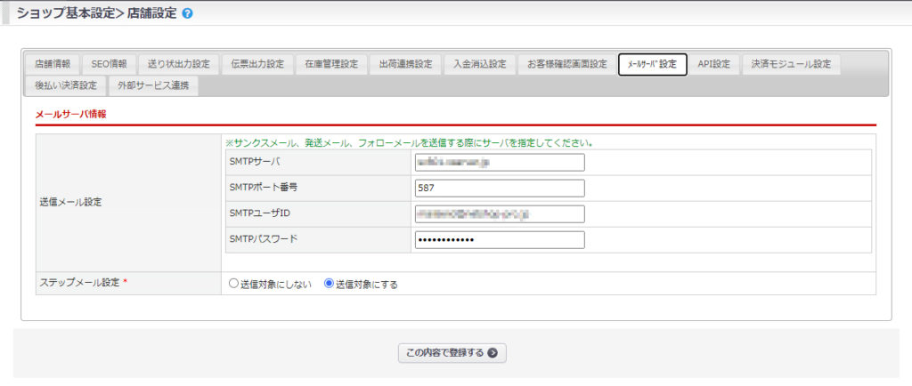This screenshot has height=386, width=912.
Task: Switch to the 出荷連携設定 tab
Action: (x=405, y=64)
